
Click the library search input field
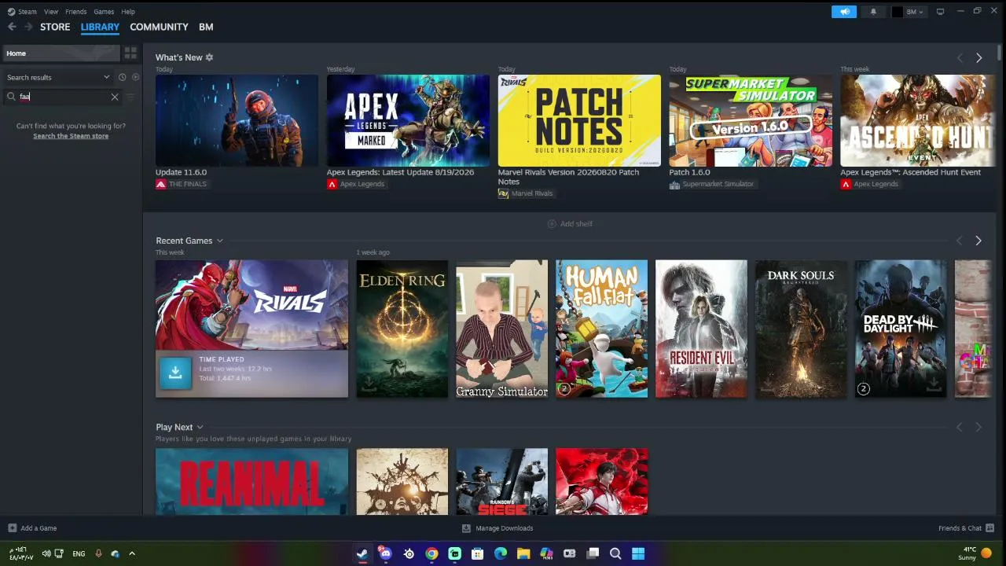(63, 97)
